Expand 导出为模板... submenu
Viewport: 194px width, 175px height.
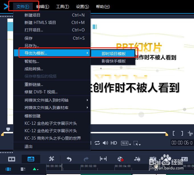52,53
